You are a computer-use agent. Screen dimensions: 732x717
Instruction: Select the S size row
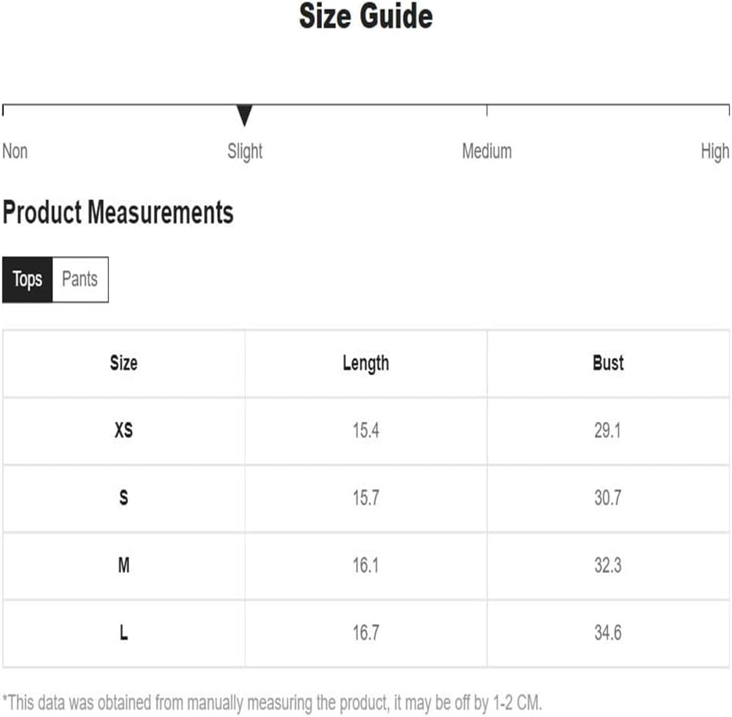(366, 498)
